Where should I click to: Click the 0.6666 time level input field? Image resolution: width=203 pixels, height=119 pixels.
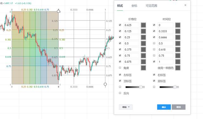tap(166, 37)
